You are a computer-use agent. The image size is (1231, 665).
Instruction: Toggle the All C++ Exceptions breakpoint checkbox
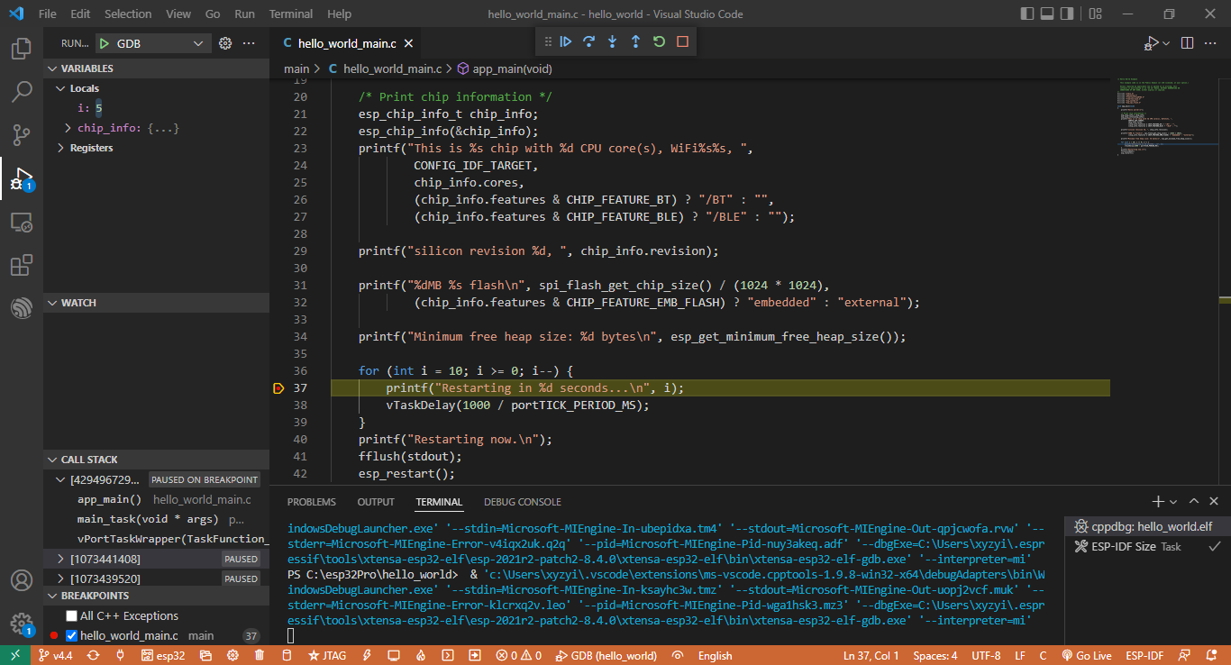click(x=71, y=616)
